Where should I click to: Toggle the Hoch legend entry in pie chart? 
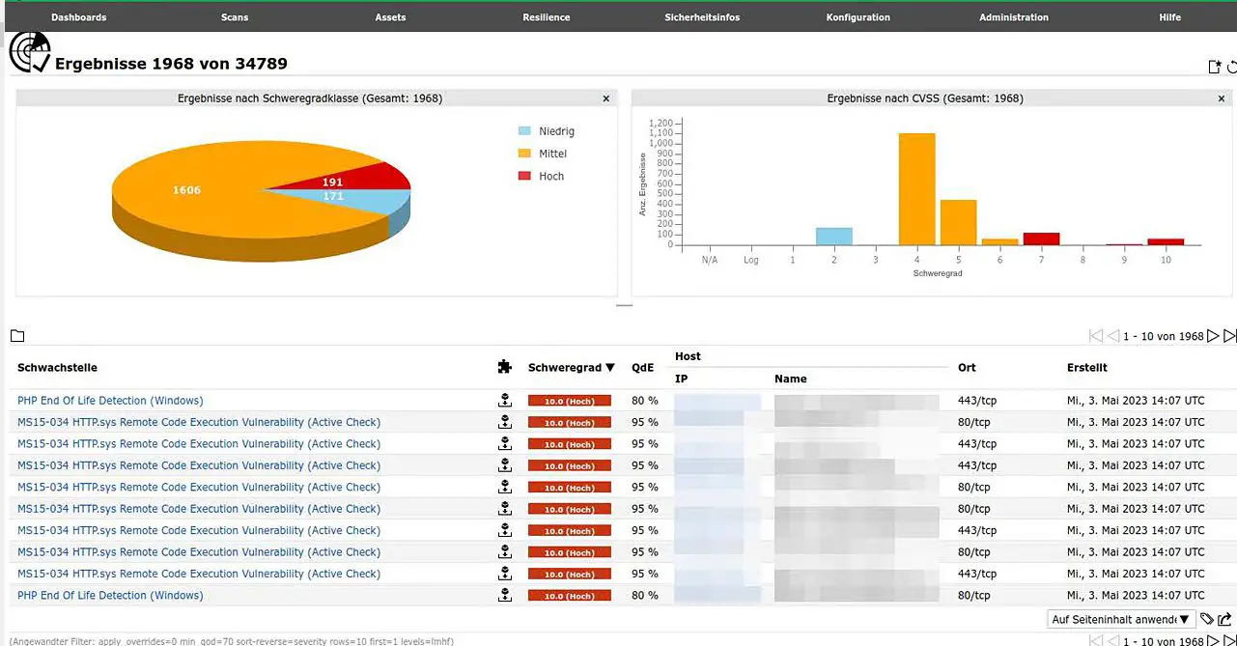[x=550, y=176]
